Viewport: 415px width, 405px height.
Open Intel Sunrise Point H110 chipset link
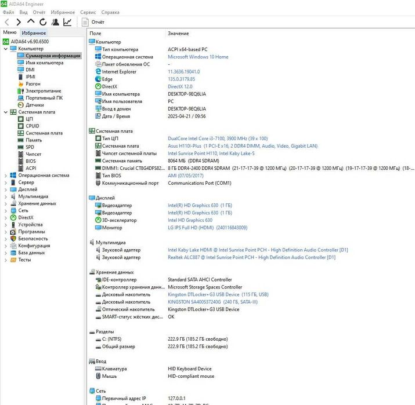(211, 153)
